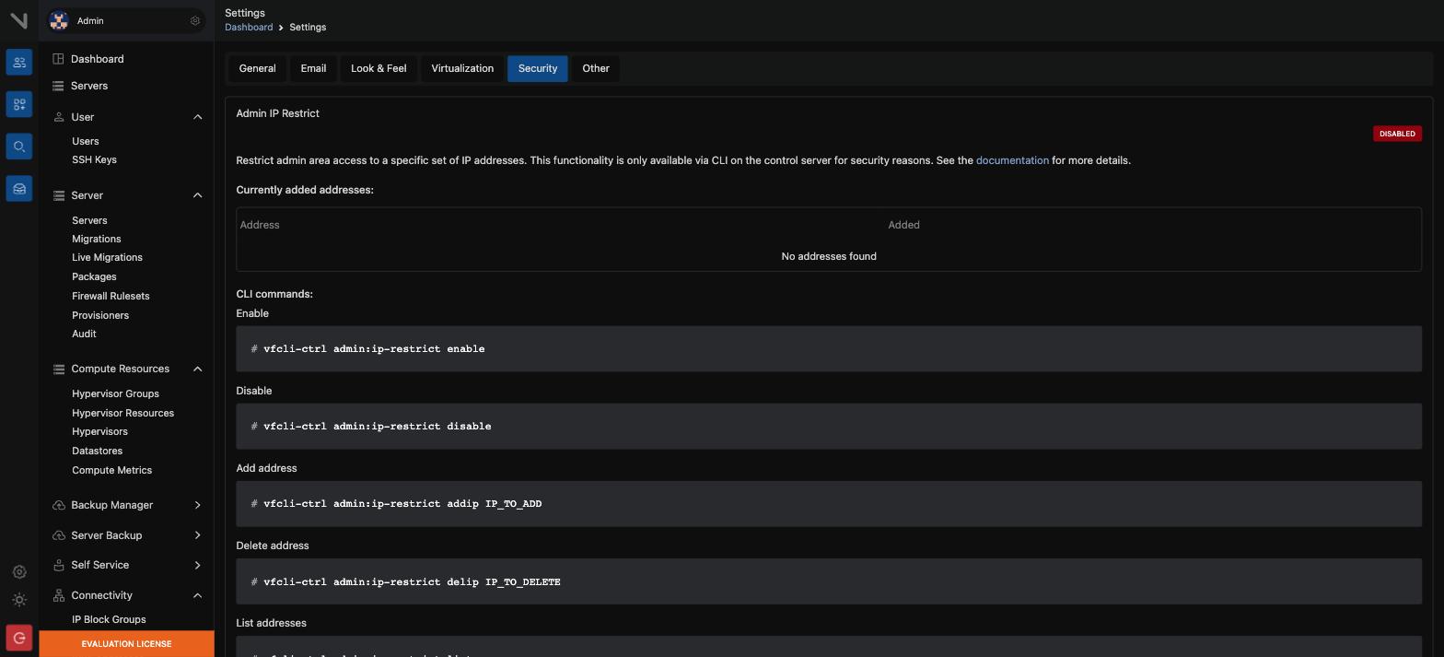
Task: Open Firewall Rulesets in sidebar
Action: [111, 296]
